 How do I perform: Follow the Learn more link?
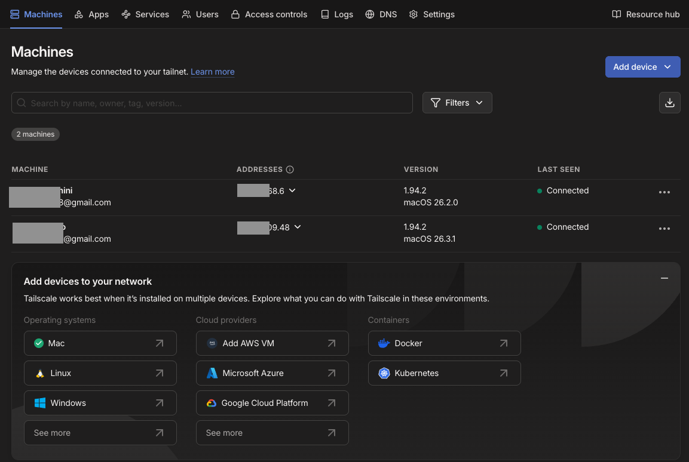tap(212, 72)
